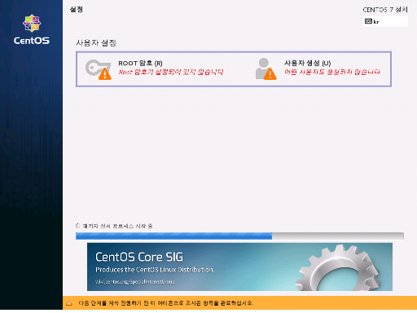Click the red Root password not set message

pos(171,72)
